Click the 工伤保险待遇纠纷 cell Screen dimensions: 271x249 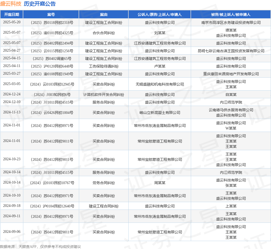point(103,66)
